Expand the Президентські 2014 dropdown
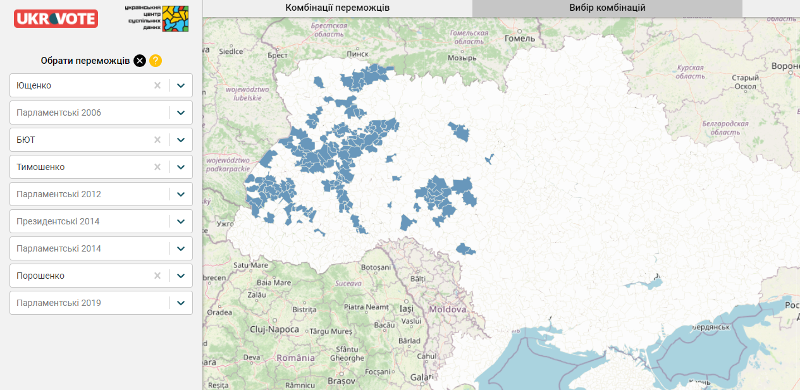This screenshot has width=800, height=390. (x=181, y=221)
